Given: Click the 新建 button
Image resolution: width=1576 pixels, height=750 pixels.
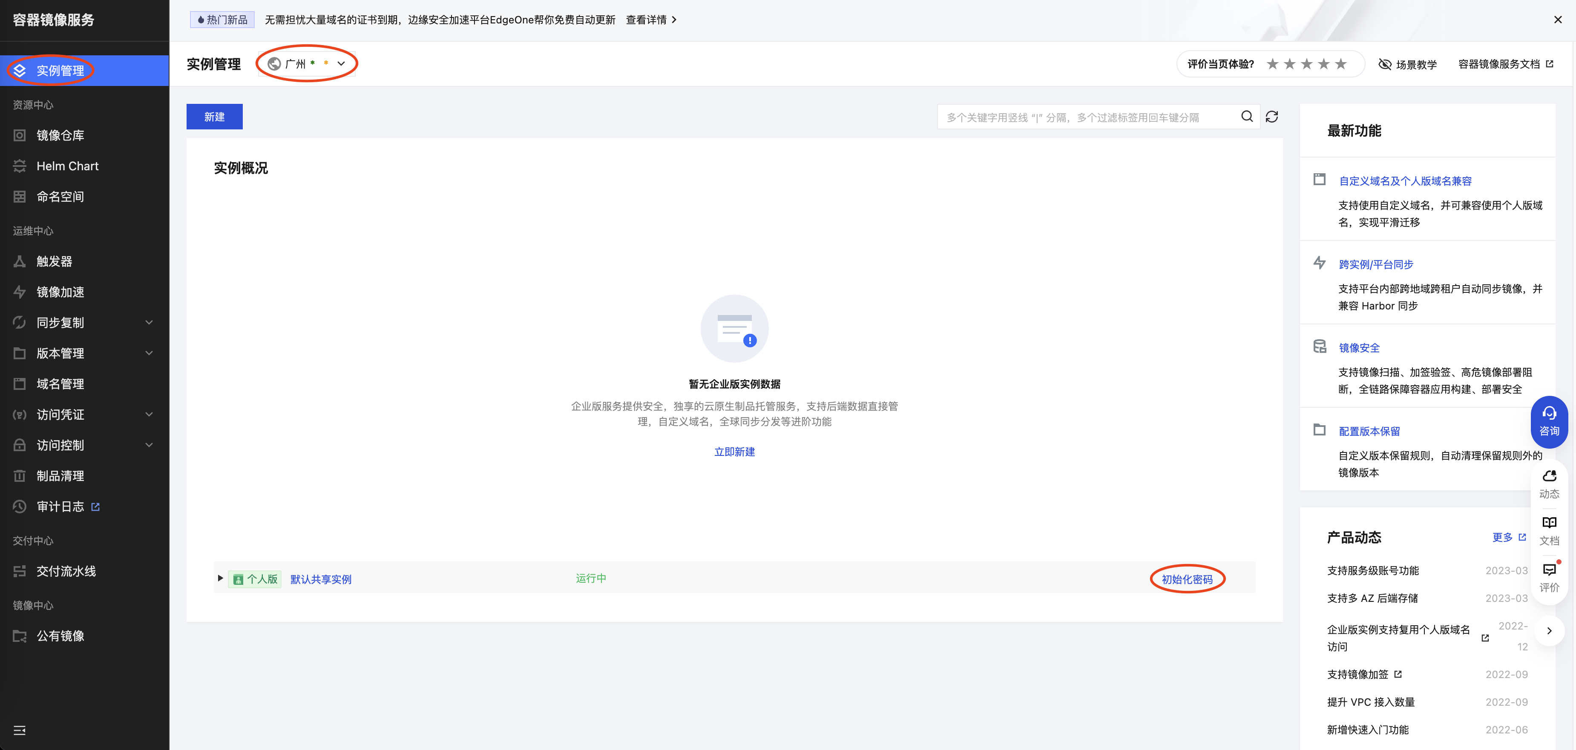Looking at the screenshot, I should pyautogui.click(x=214, y=117).
